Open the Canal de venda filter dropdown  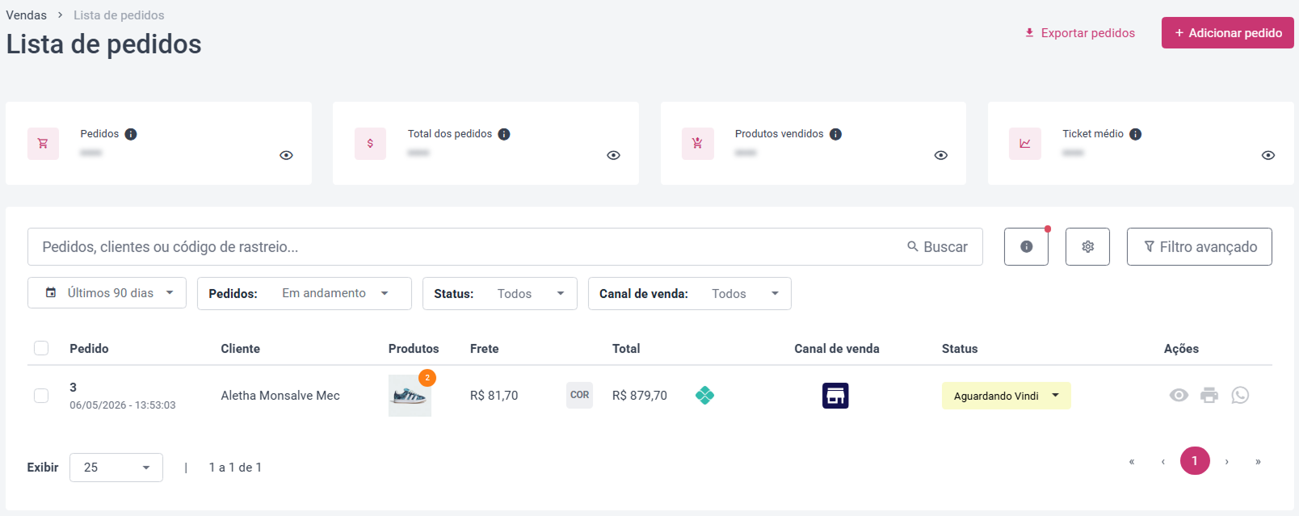(x=689, y=293)
